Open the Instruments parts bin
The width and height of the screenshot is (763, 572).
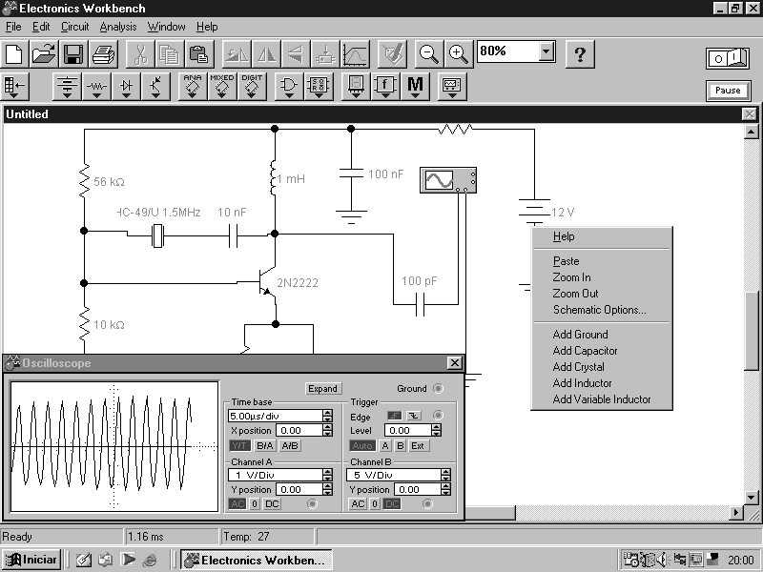451,87
